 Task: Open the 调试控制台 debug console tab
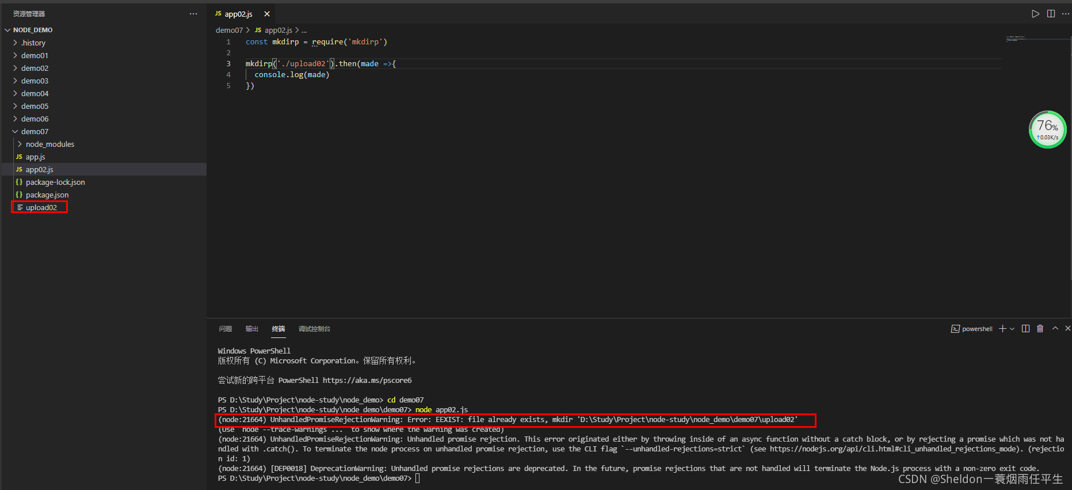point(314,329)
